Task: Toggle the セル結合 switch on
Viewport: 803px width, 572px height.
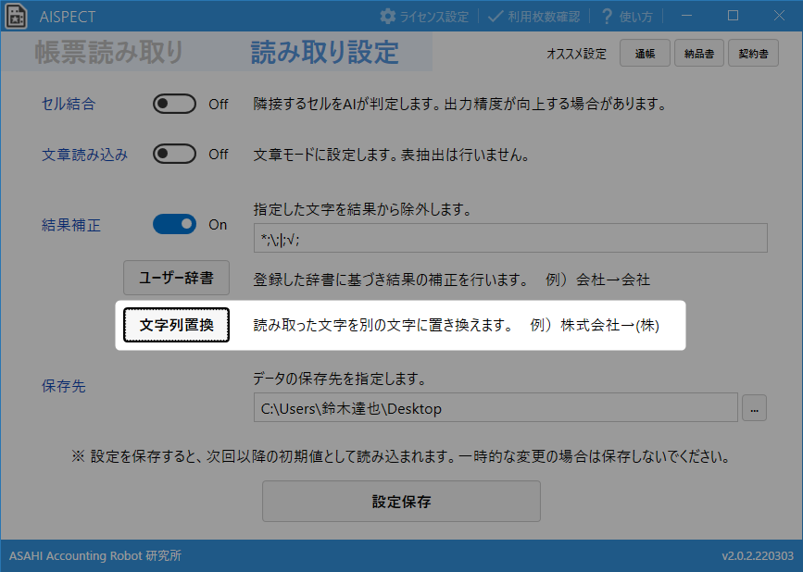Action: click(174, 105)
